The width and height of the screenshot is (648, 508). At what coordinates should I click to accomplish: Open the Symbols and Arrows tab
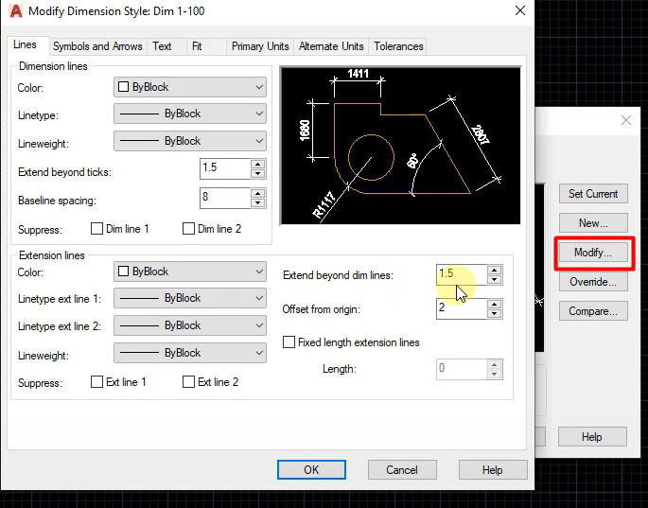click(97, 46)
